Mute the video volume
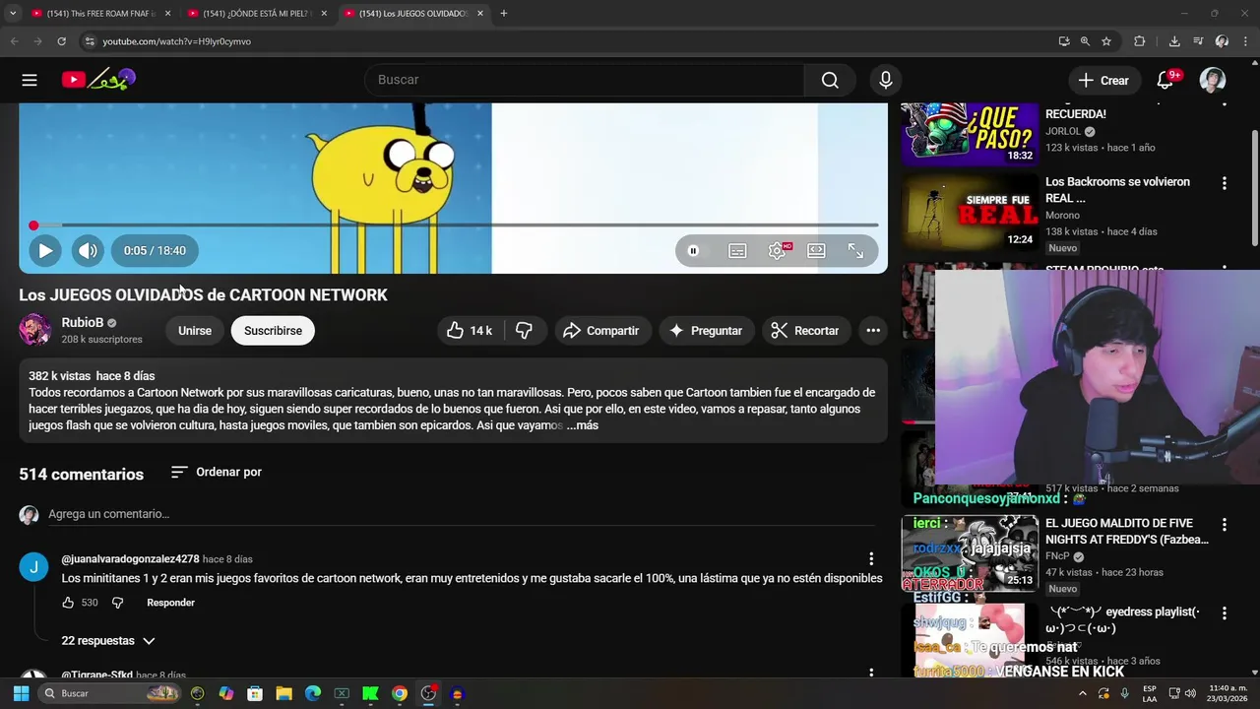Image resolution: width=1260 pixels, height=709 pixels. 88,250
